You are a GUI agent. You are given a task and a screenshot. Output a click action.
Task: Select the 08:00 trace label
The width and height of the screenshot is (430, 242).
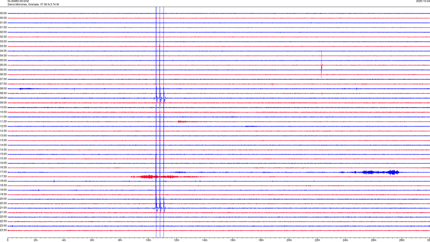tap(3, 88)
